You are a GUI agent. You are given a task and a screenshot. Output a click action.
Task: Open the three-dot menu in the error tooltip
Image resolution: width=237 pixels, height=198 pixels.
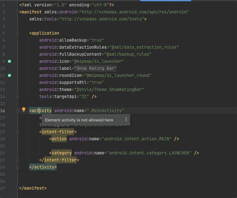coord(126,120)
